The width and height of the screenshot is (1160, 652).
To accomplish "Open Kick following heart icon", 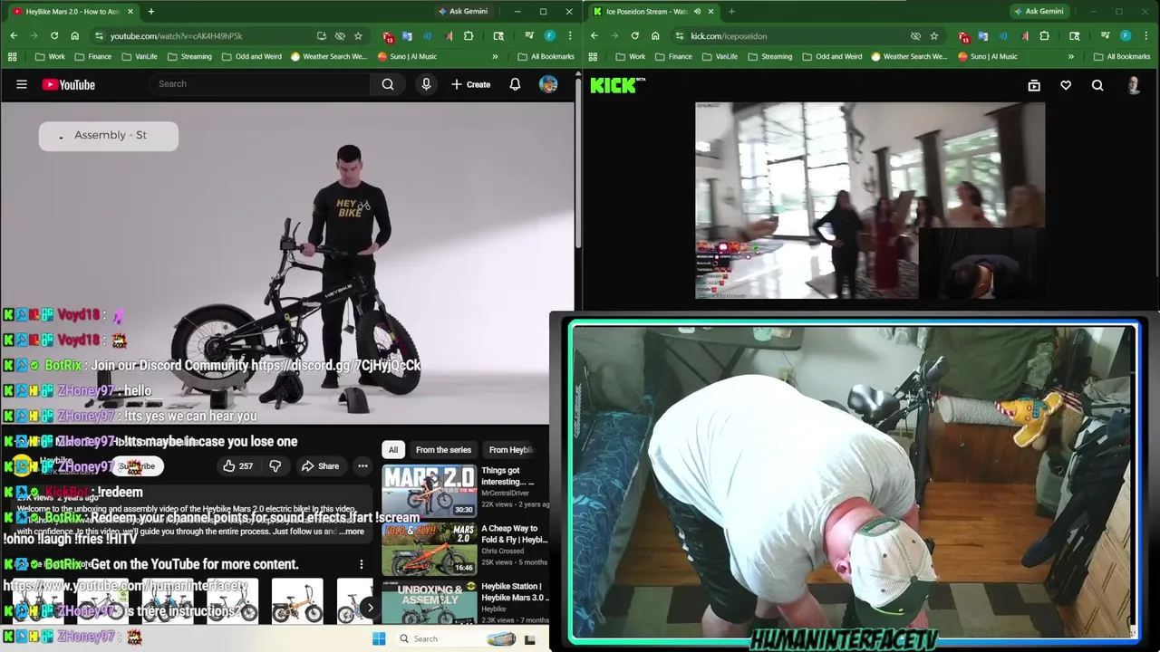I will [x=1066, y=85].
